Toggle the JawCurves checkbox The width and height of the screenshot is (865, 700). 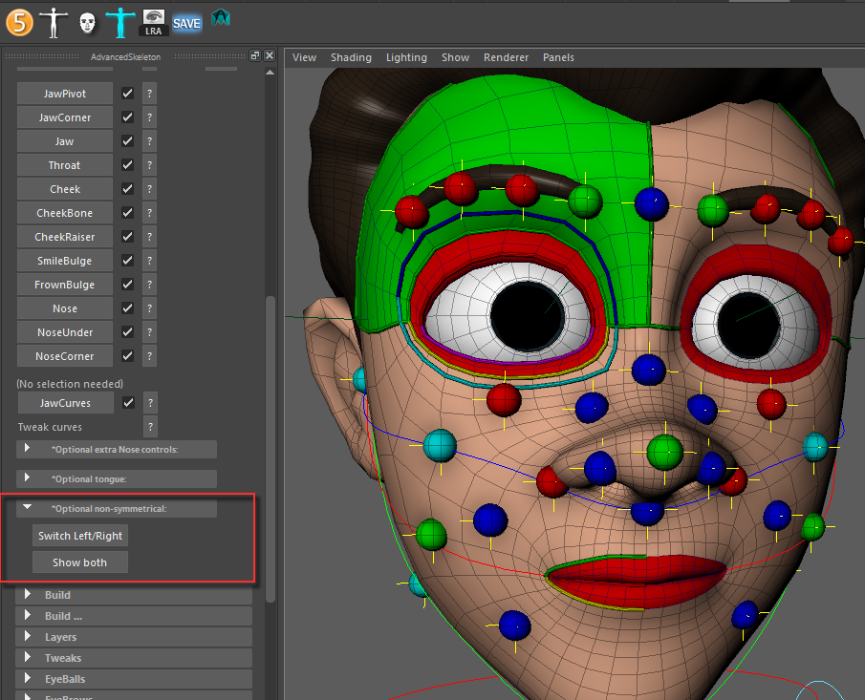(x=127, y=403)
